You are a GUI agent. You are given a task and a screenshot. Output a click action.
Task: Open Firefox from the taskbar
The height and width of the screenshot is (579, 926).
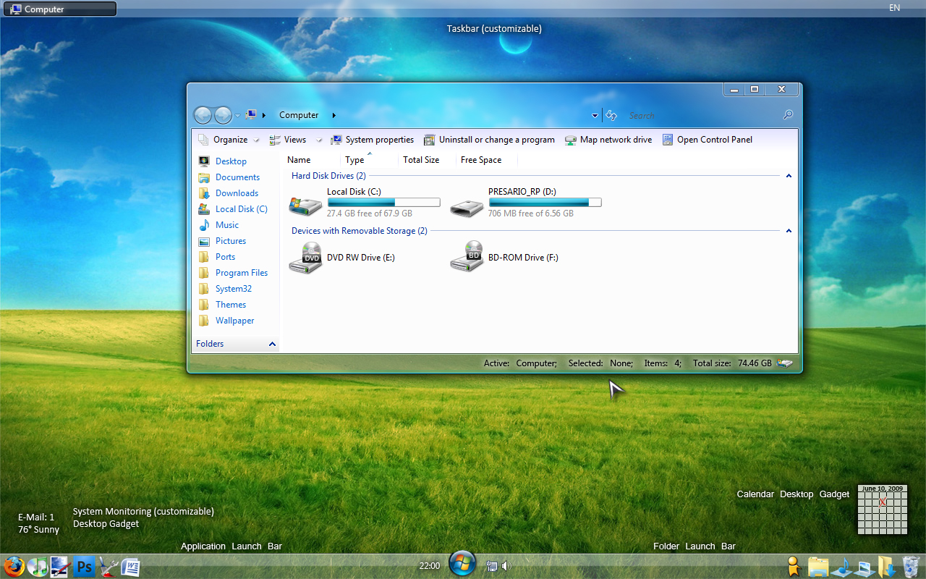pos(14,567)
